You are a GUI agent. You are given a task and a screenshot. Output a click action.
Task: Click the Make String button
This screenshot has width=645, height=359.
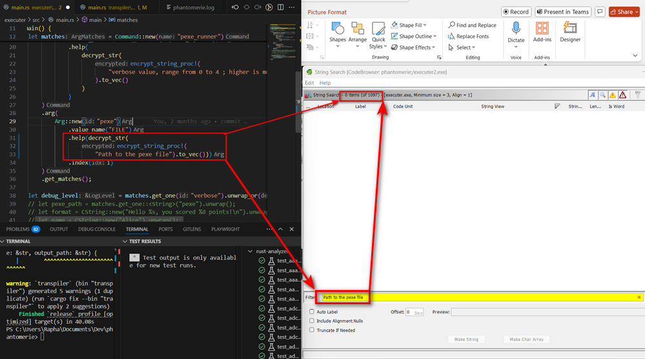coord(466,339)
